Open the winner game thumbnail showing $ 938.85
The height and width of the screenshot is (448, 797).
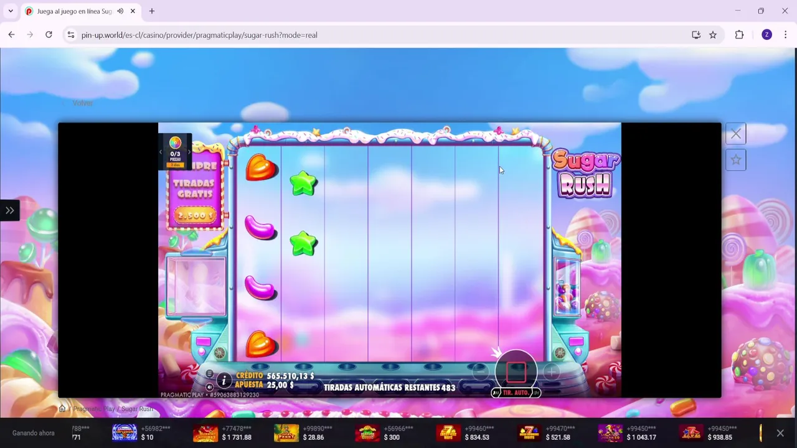click(691, 432)
